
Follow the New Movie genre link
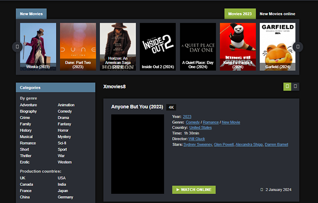click(231, 122)
